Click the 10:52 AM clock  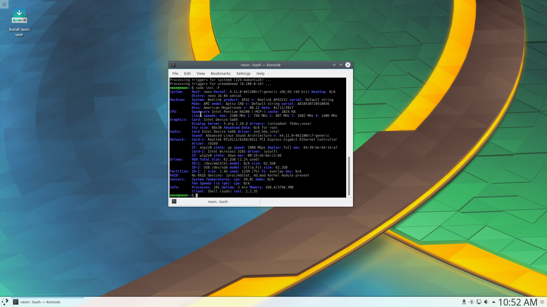pos(518,302)
